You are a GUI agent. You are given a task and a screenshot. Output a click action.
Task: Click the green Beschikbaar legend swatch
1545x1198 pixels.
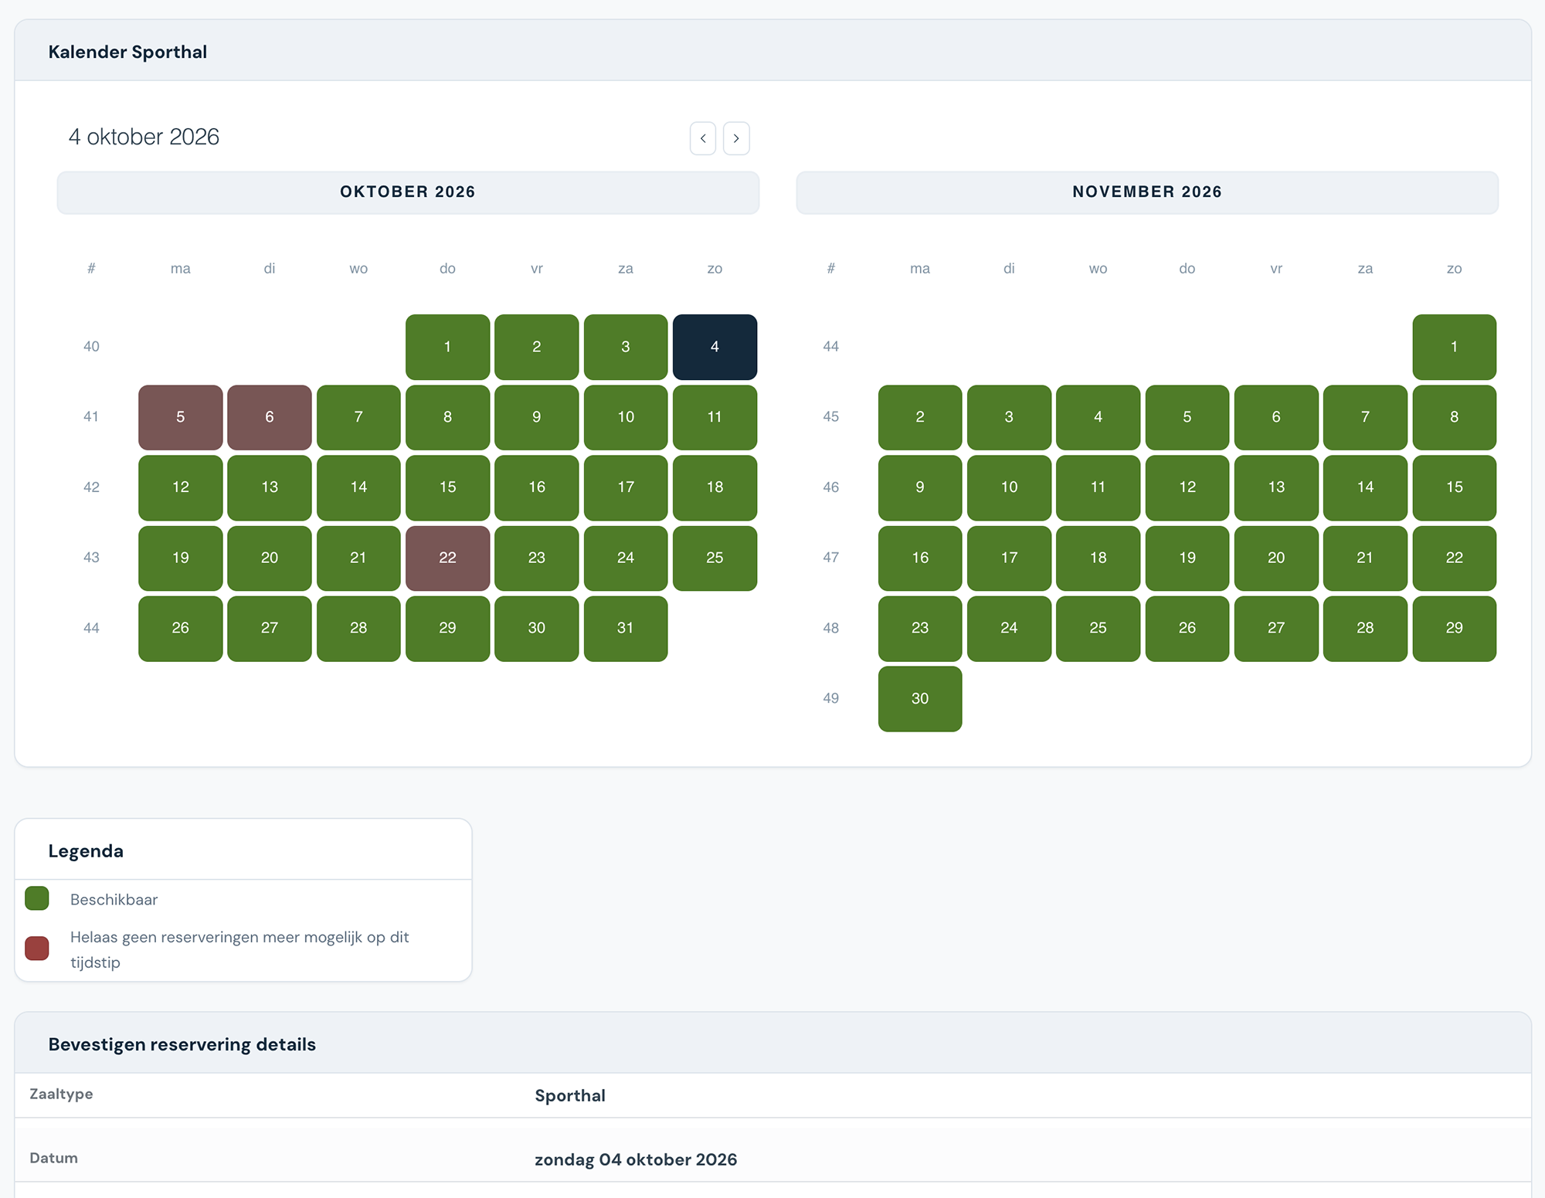tap(37, 898)
